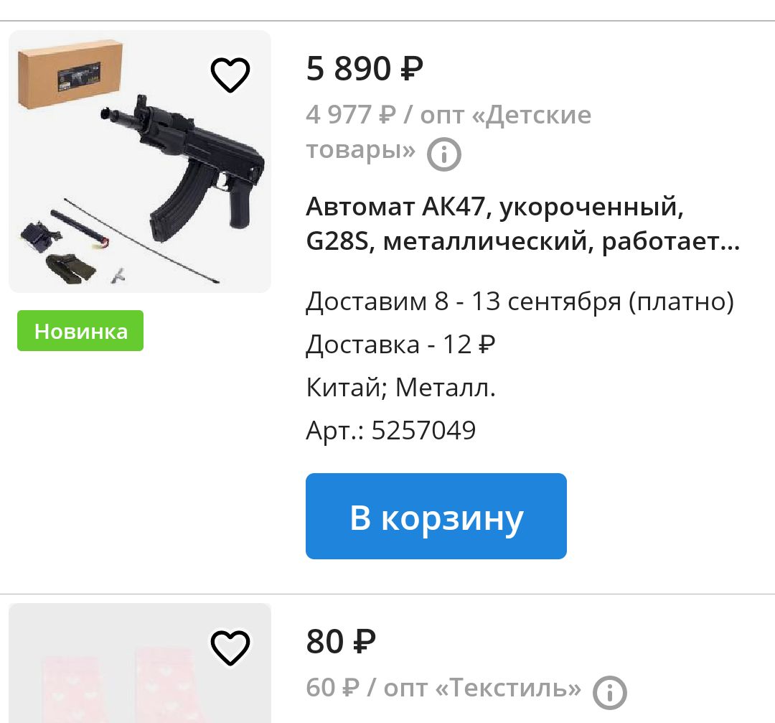Click the «Детские товары» wholesale category text

click(x=448, y=133)
